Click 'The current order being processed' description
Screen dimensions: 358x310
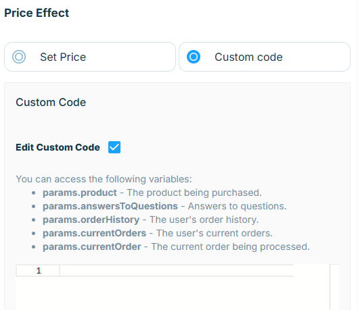click(230, 247)
